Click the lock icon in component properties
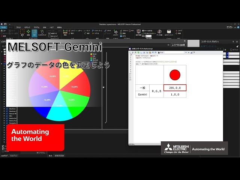The image size is (240, 180). tap(237, 46)
